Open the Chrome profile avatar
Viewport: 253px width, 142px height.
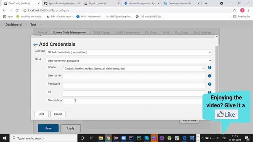pos(242,10)
